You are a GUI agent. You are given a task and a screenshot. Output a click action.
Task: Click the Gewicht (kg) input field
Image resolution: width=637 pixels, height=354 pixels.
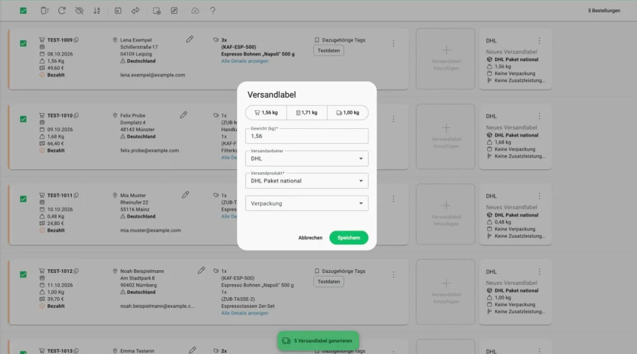coord(307,136)
